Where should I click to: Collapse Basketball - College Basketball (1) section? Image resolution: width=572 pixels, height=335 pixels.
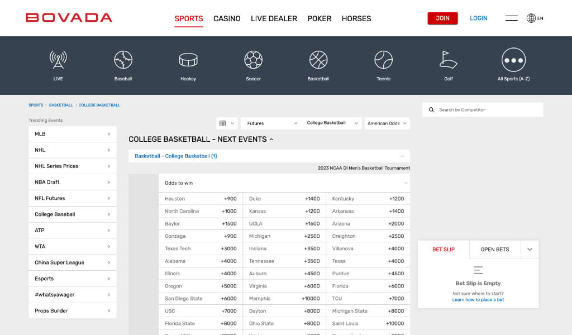pyautogui.click(x=402, y=156)
